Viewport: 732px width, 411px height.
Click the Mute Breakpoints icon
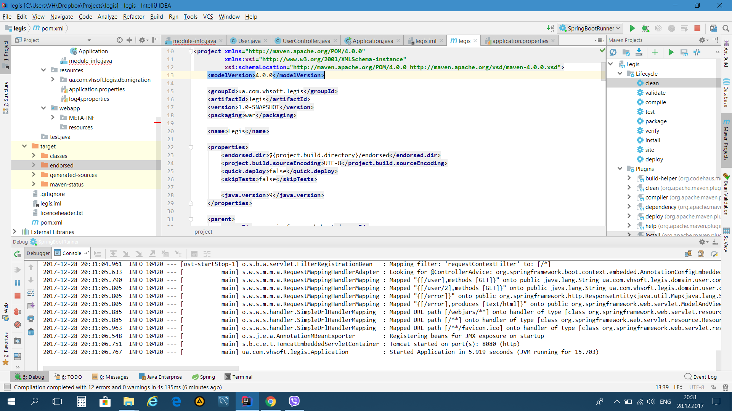pyautogui.click(x=17, y=325)
